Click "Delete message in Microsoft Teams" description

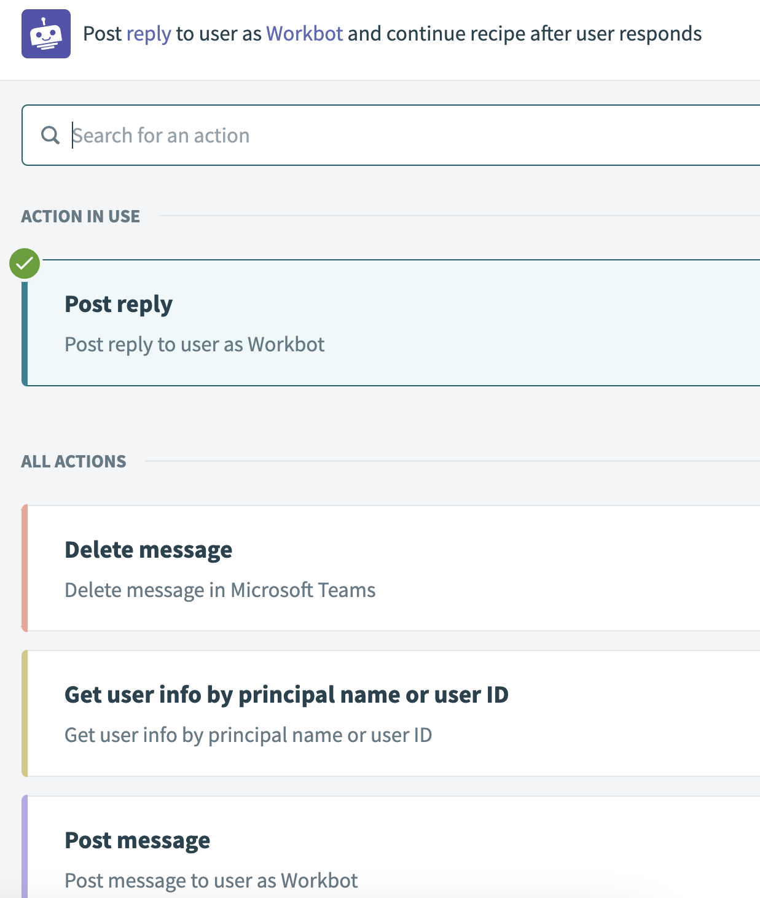point(220,590)
